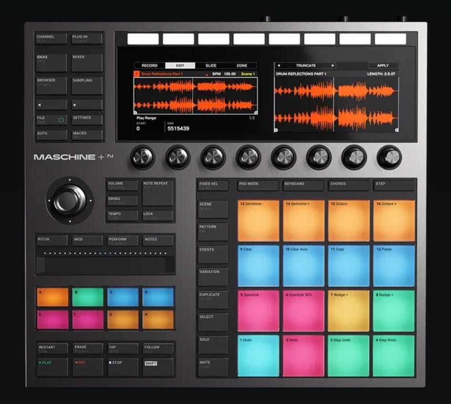Tap the blue pad 11 Copy
This screenshot has width=451, height=404.
point(349,266)
